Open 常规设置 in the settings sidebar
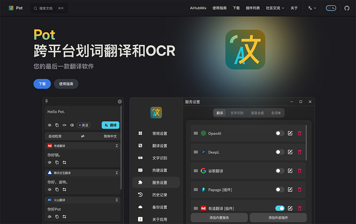Image resolution: width=356 pixels, height=224 pixels. [x=156, y=133]
